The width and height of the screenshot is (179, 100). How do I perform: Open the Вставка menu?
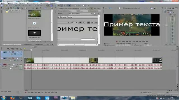pos(22,3)
